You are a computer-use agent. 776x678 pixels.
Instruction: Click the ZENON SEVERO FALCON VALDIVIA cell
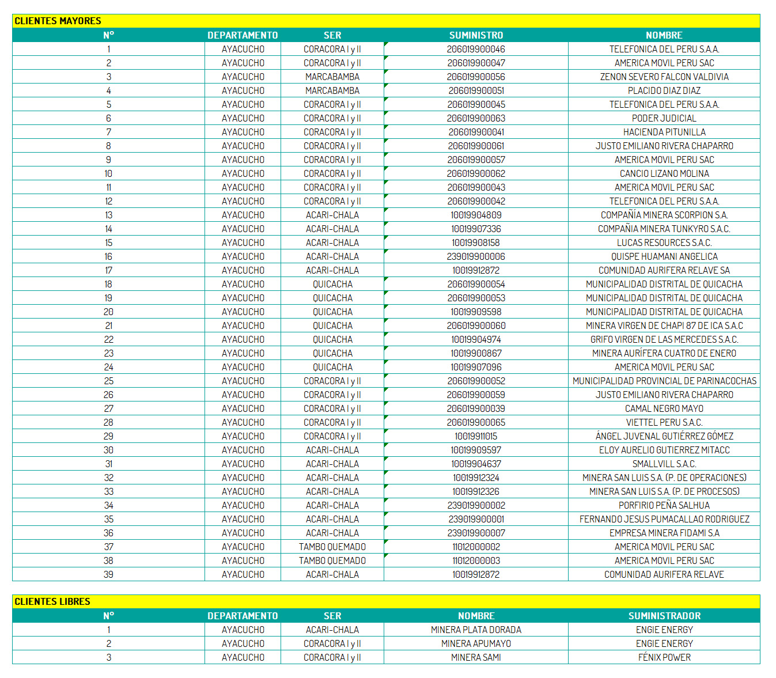click(x=664, y=77)
